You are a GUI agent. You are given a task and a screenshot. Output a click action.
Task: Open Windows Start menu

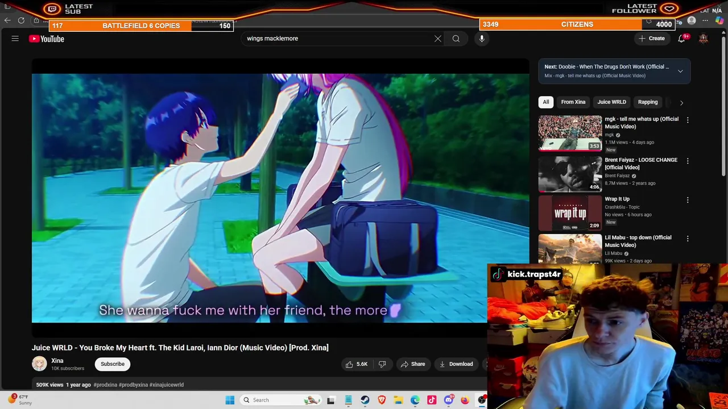pyautogui.click(x=230, y=400)
